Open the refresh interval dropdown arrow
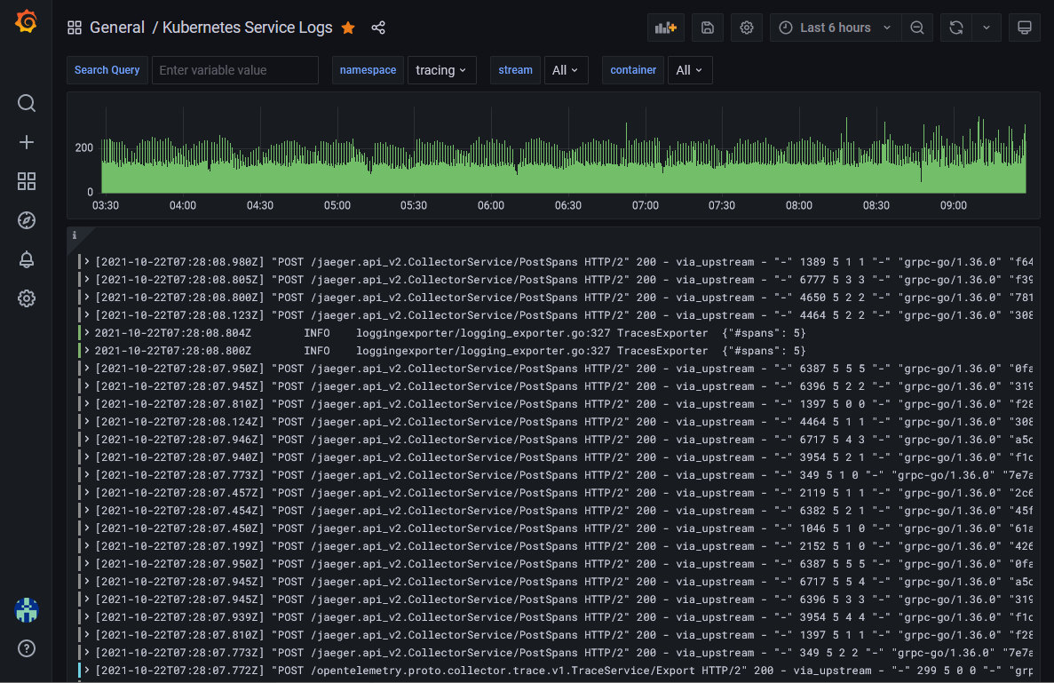The width and height of the screenshot is (1054, 683). coord(987,28)
